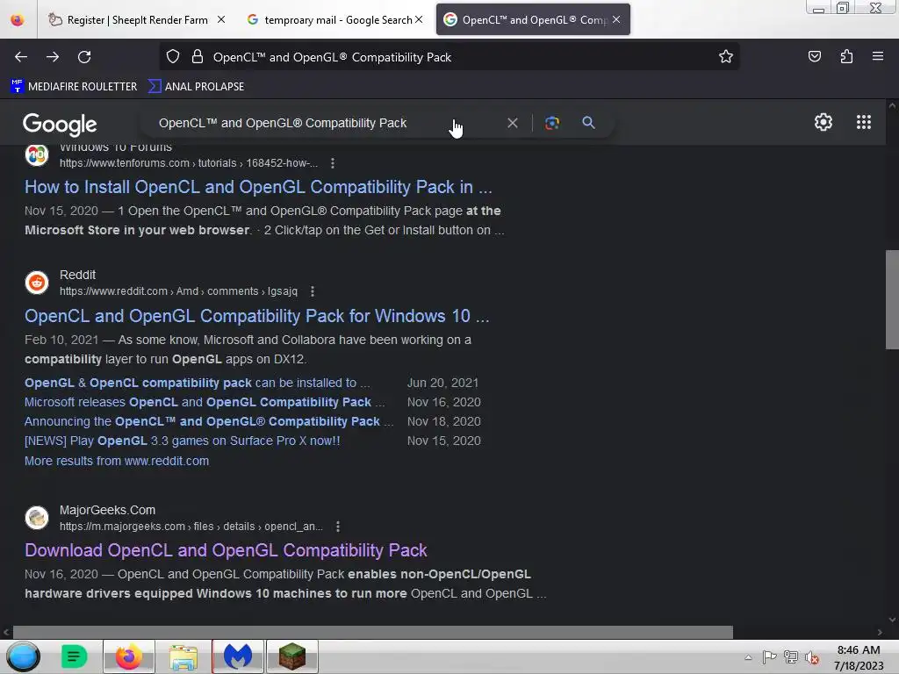Reload the current page
The width and height of the screenshot is (899, 674).
click(84, 57)
